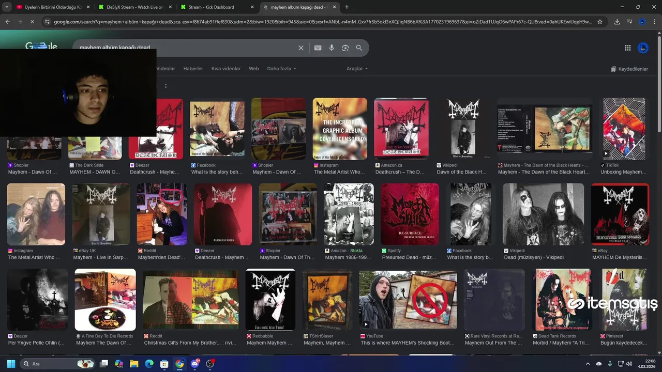Screen dimensions: 662x372
Task: Click the Windows taskbar search box
Action: [x=57, y=364]
